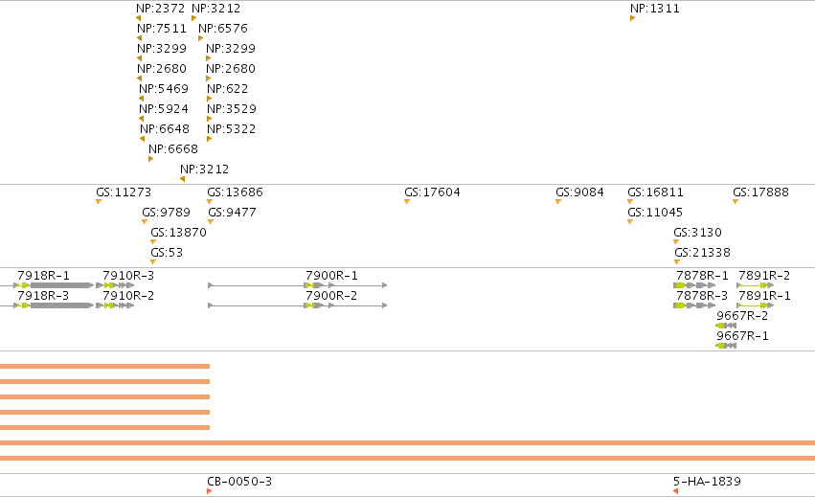
Task: Select the NP:6668 triangle marker
Action: pos(150,159)
